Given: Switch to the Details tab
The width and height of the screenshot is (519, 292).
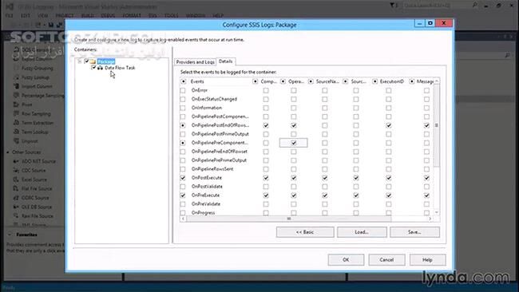Looking at the screenshot, I should pyautogui.click(x=226, y=61).
